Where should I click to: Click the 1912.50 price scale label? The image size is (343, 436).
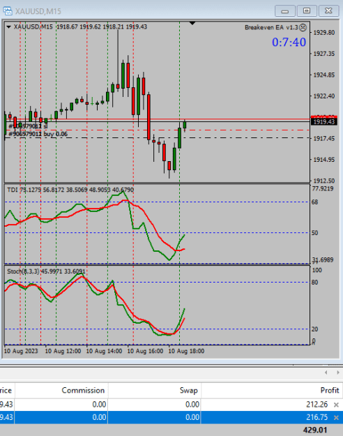323,181
